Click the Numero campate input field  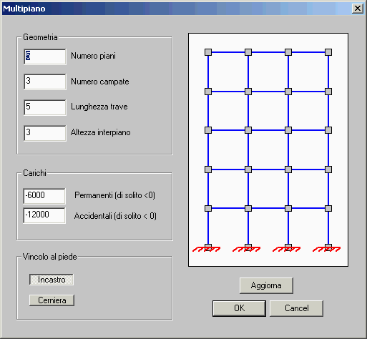tap(45, 82)
